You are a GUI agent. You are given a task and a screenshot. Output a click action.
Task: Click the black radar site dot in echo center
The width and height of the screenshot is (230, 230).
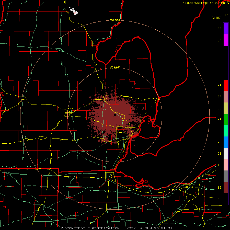115,115
